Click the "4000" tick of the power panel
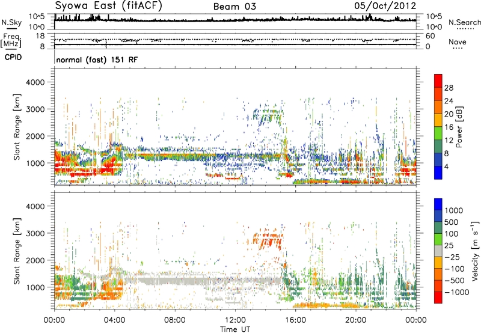Viewport: 481px width, 333px height. pyautogui.click(x=35, y=82)
